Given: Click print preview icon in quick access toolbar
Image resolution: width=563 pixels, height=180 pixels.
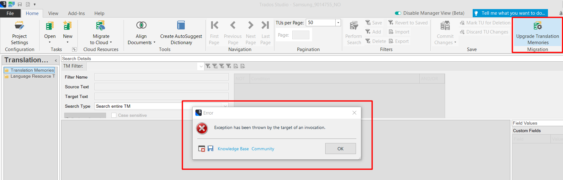Looking at the screenshot, I should [28, 4].
